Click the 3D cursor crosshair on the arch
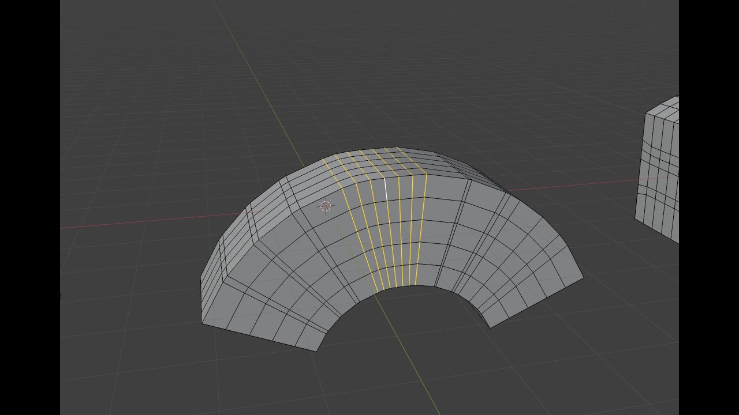The height and width of the screenshot is (415, 739). [x=326, y=206]
